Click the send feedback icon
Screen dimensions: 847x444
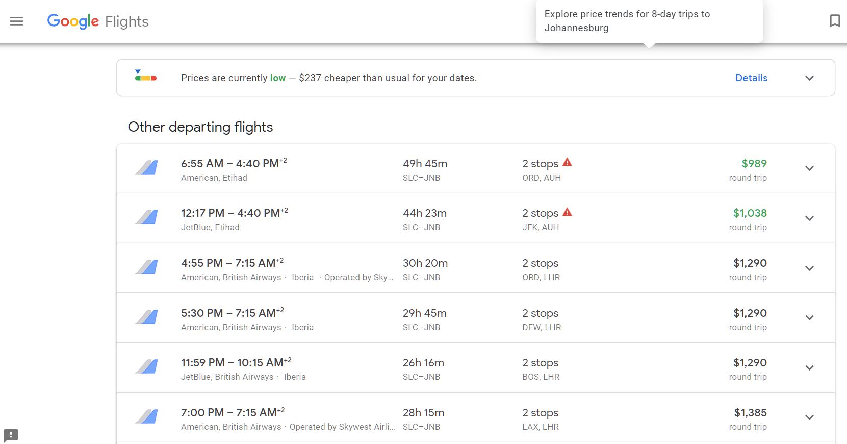point(11,435)
